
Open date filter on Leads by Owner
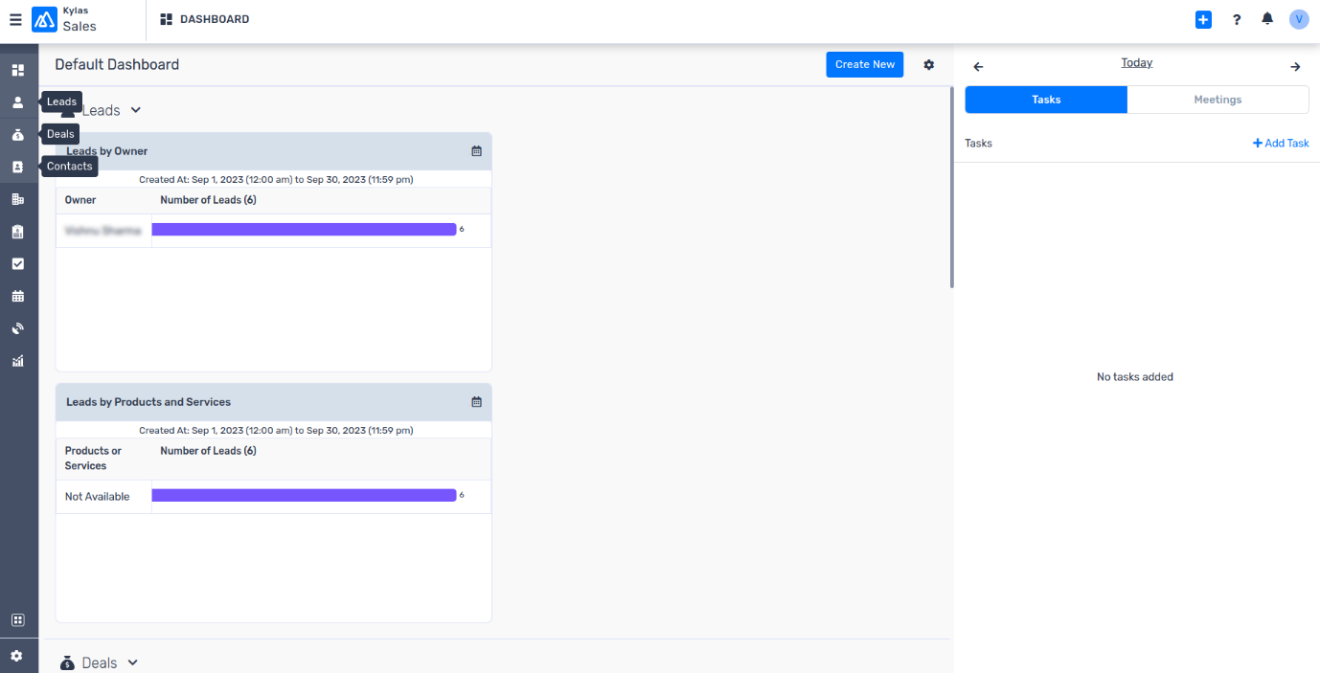[x=476, y=151]
